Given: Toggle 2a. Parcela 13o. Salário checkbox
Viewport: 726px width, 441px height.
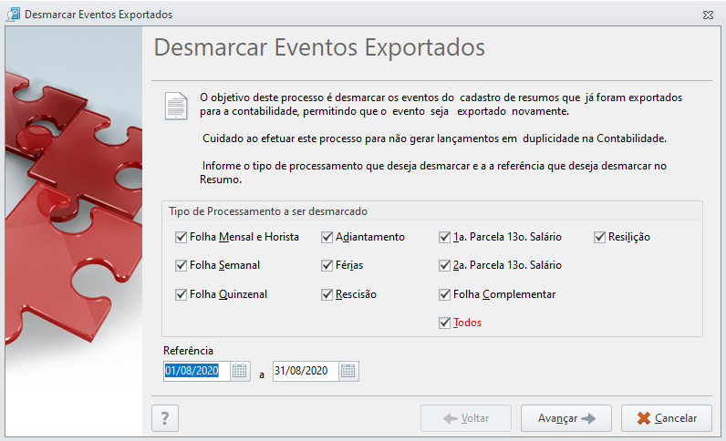Looking at the screenshot, I should 444,266.
